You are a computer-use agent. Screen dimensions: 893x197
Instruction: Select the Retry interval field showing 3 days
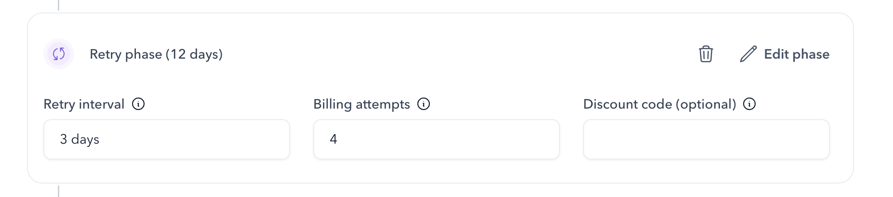167,139
